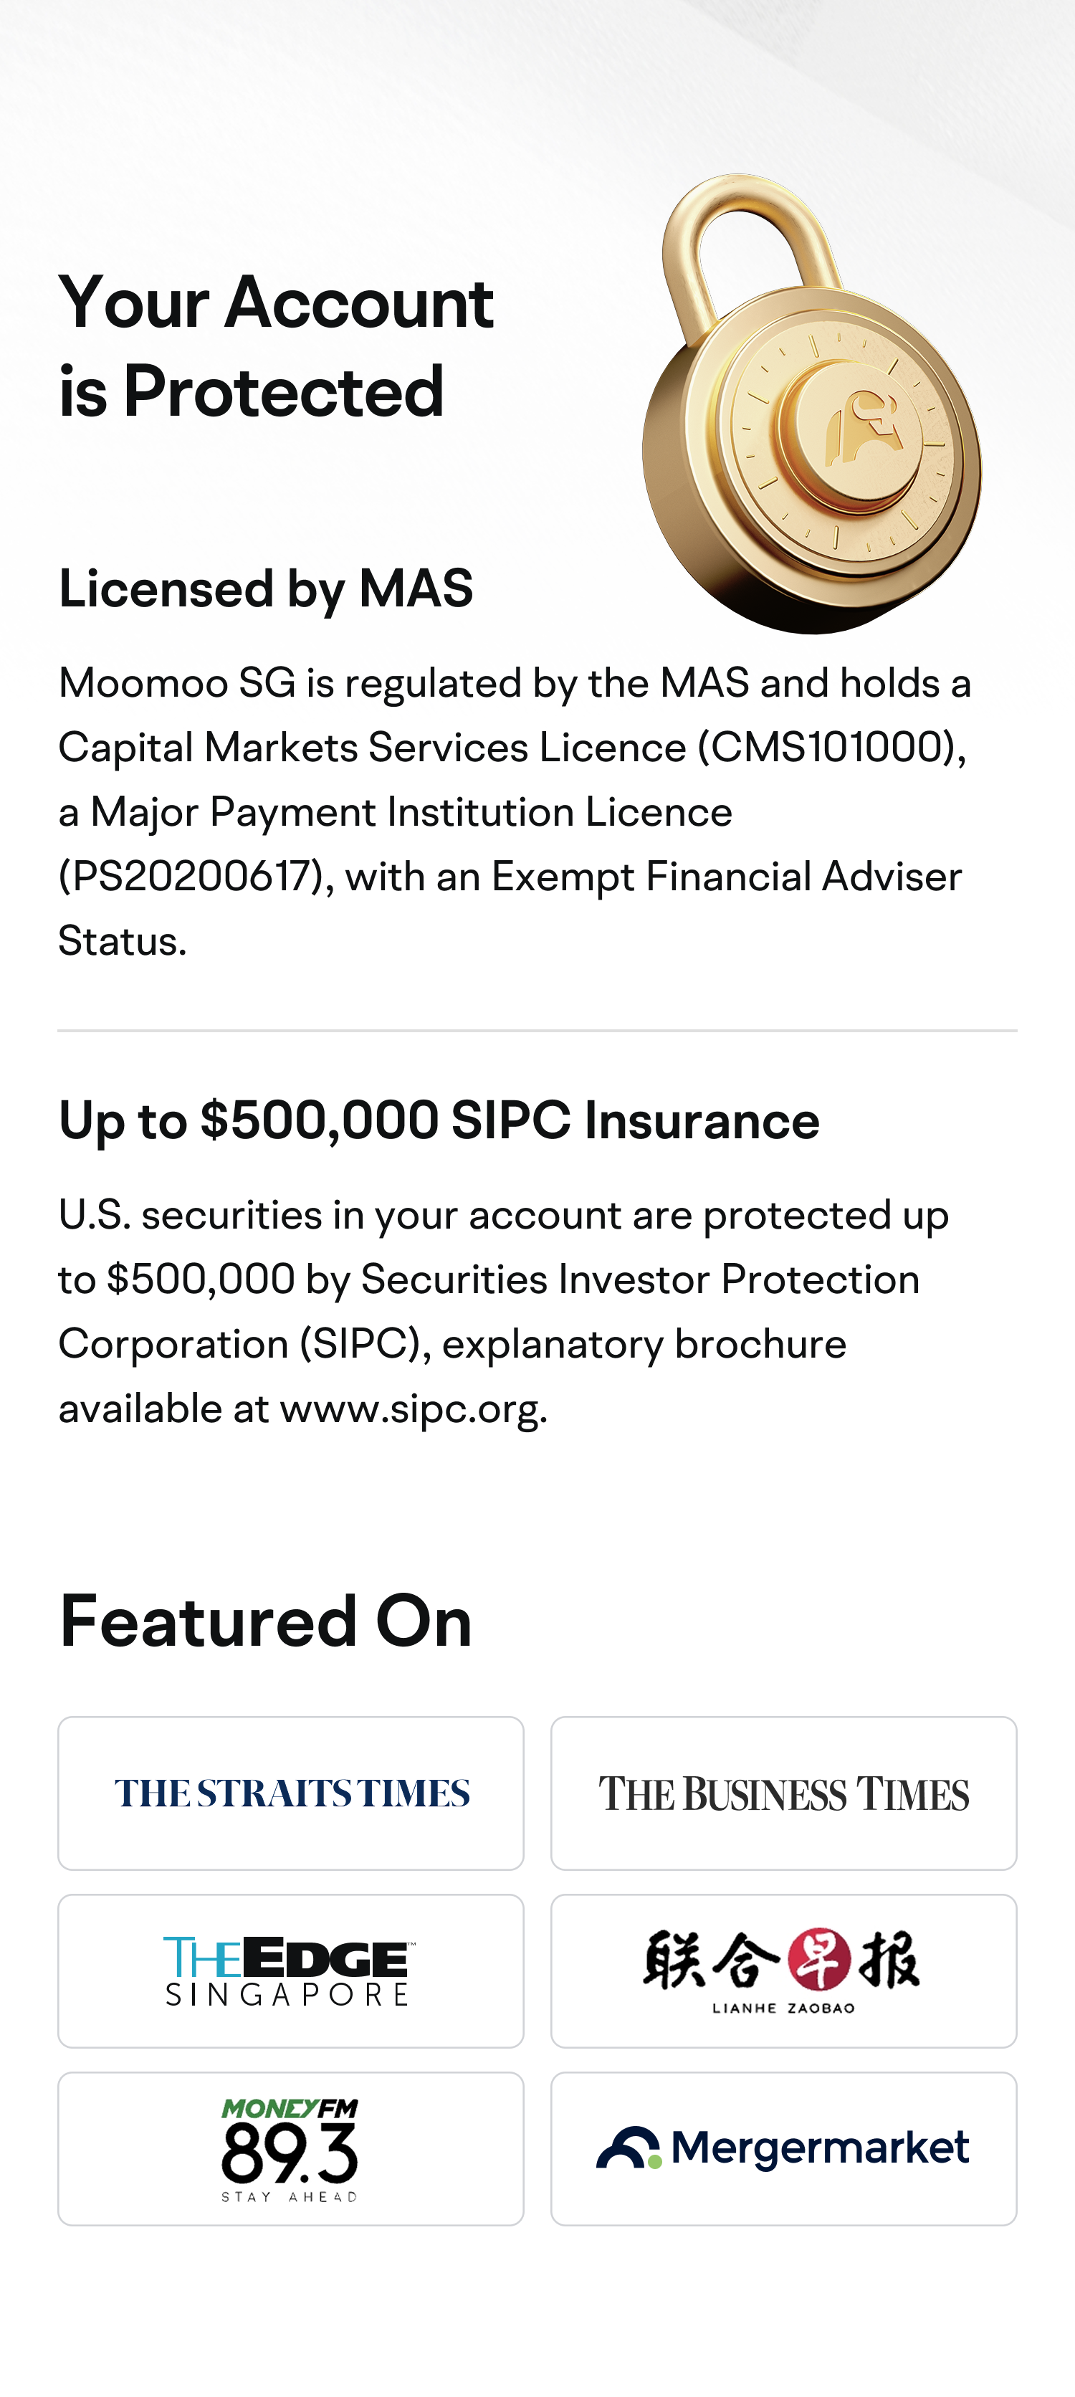Click the "Featured On" heading
1075x2397 pixels.
(266, 1621)
